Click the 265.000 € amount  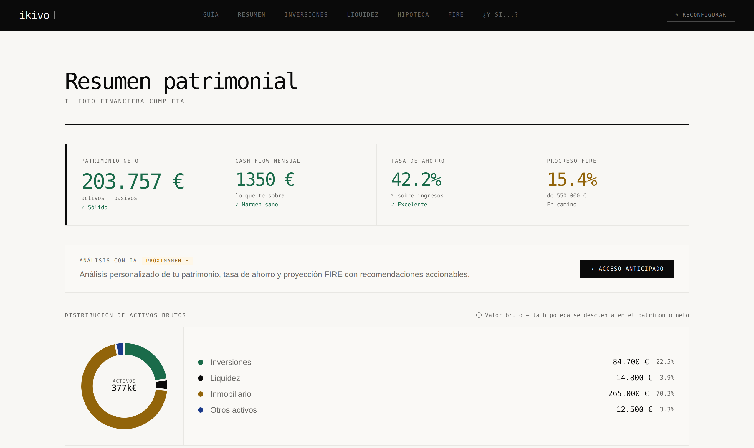click(x=628, y=394)
